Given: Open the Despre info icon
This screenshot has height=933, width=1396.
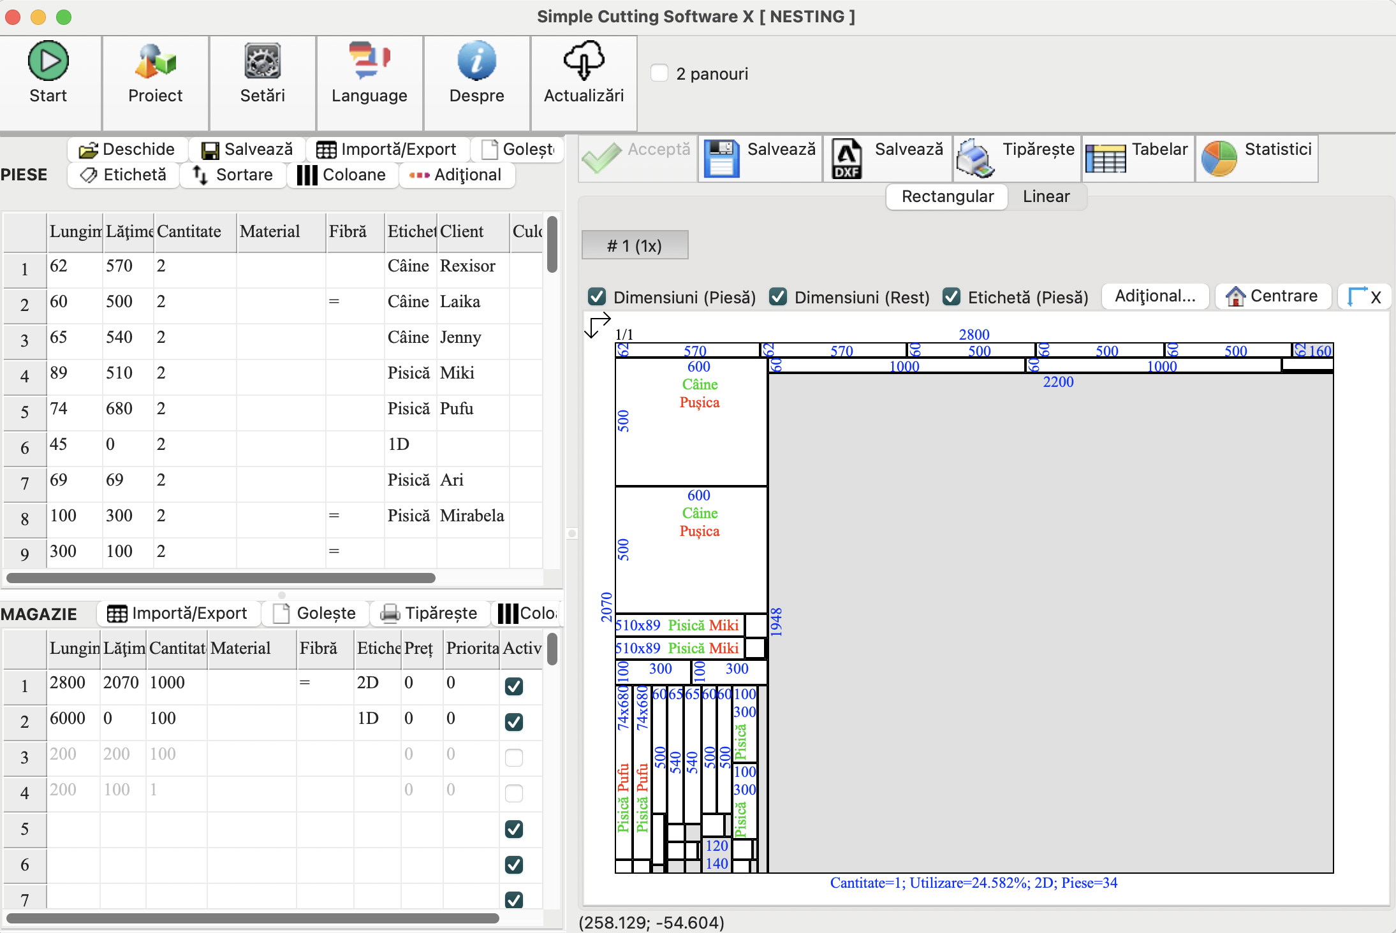Looking at the screenshot, I should [476, 61].
